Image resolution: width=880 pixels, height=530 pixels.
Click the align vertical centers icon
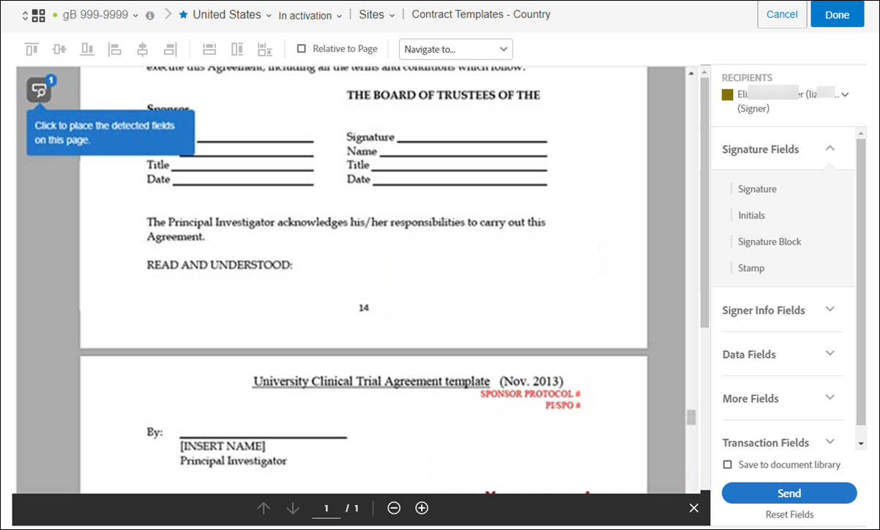point(59,49)
